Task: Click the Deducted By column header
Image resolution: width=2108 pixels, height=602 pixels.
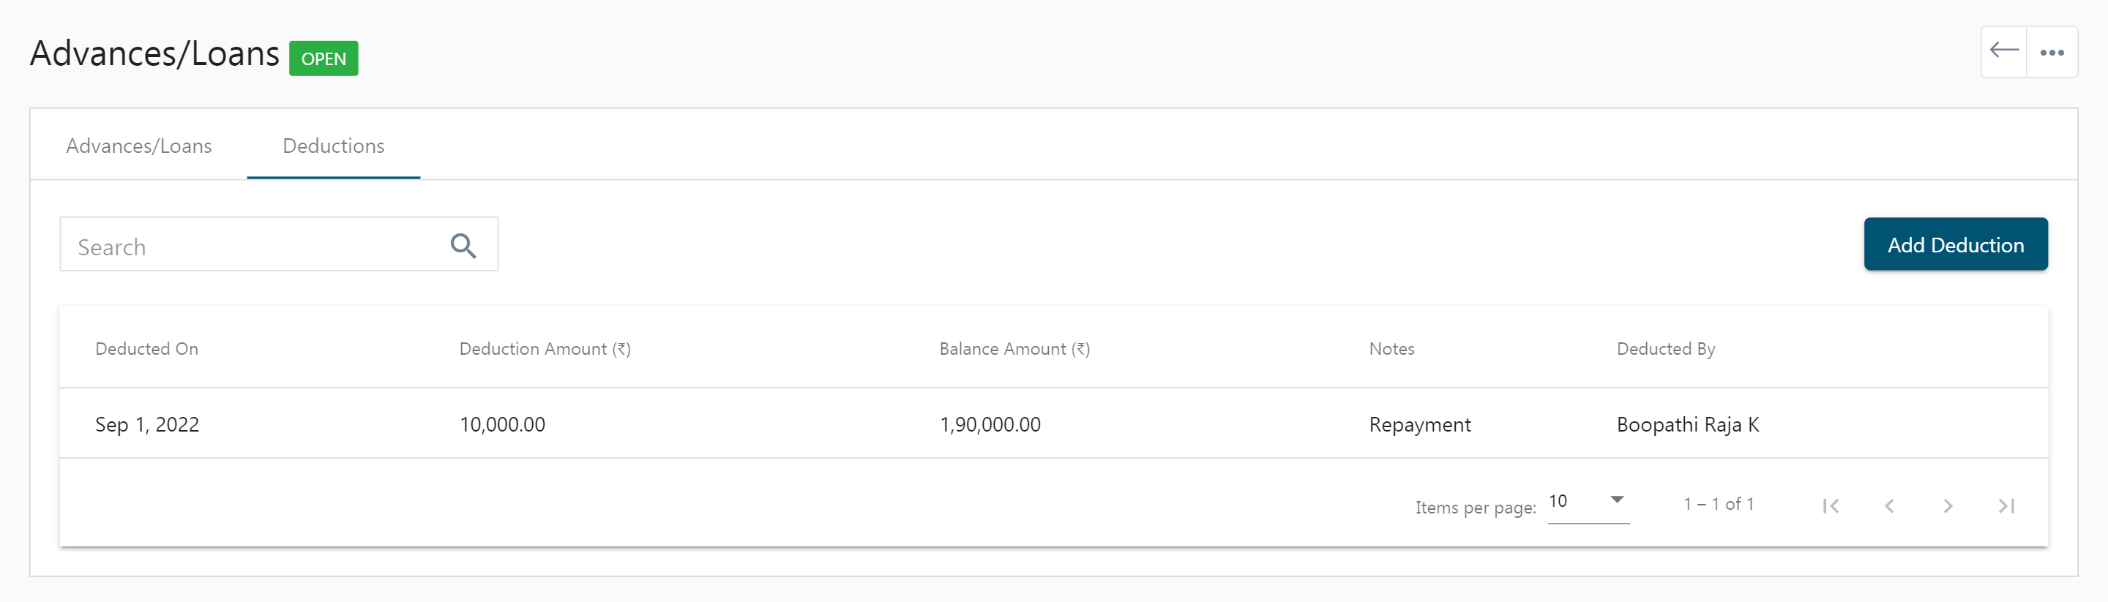Action: pyautogui.click(x=1665, y=348)
